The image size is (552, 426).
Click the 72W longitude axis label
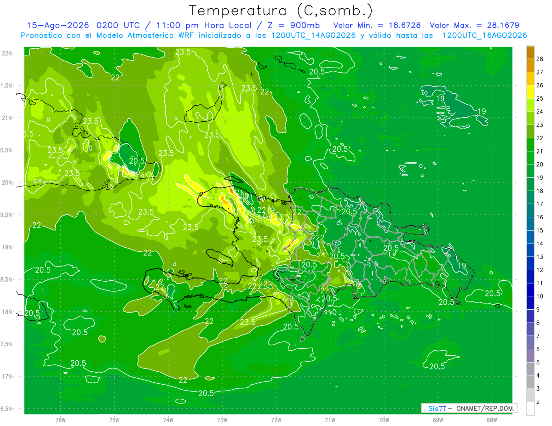click(x=276, y=419)
